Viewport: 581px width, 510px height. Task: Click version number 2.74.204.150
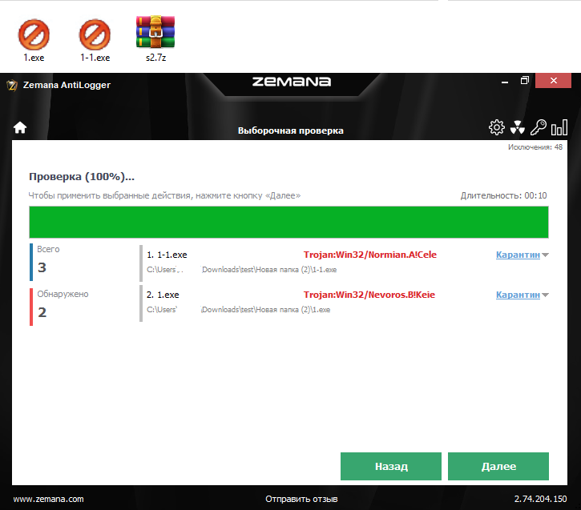click(x=540, y=499)
